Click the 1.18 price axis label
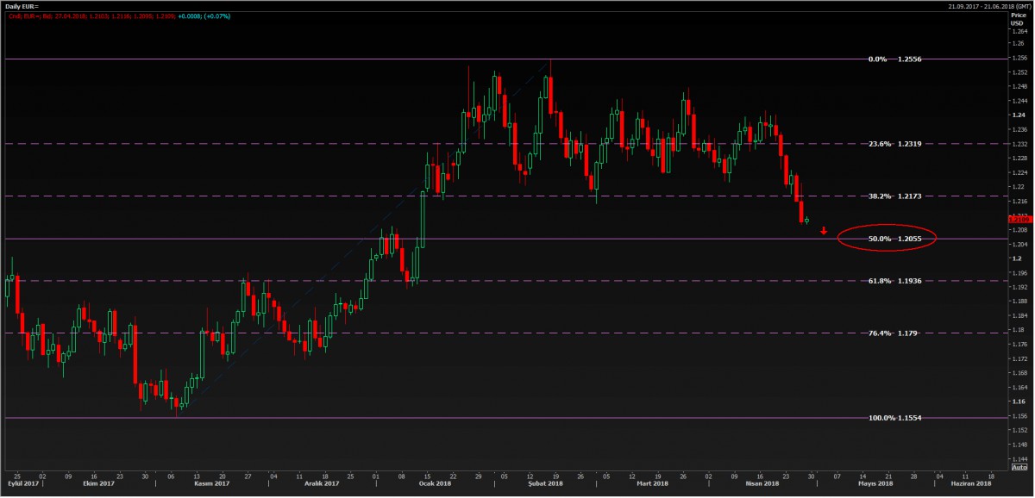This screenshot has width=1035, height=498. [x=1017, y=330]
